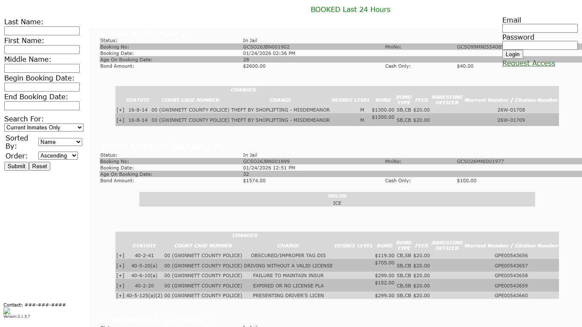Expand charge row for warrant 26W-01708
582x327 pixels.
tap(120, 110)
